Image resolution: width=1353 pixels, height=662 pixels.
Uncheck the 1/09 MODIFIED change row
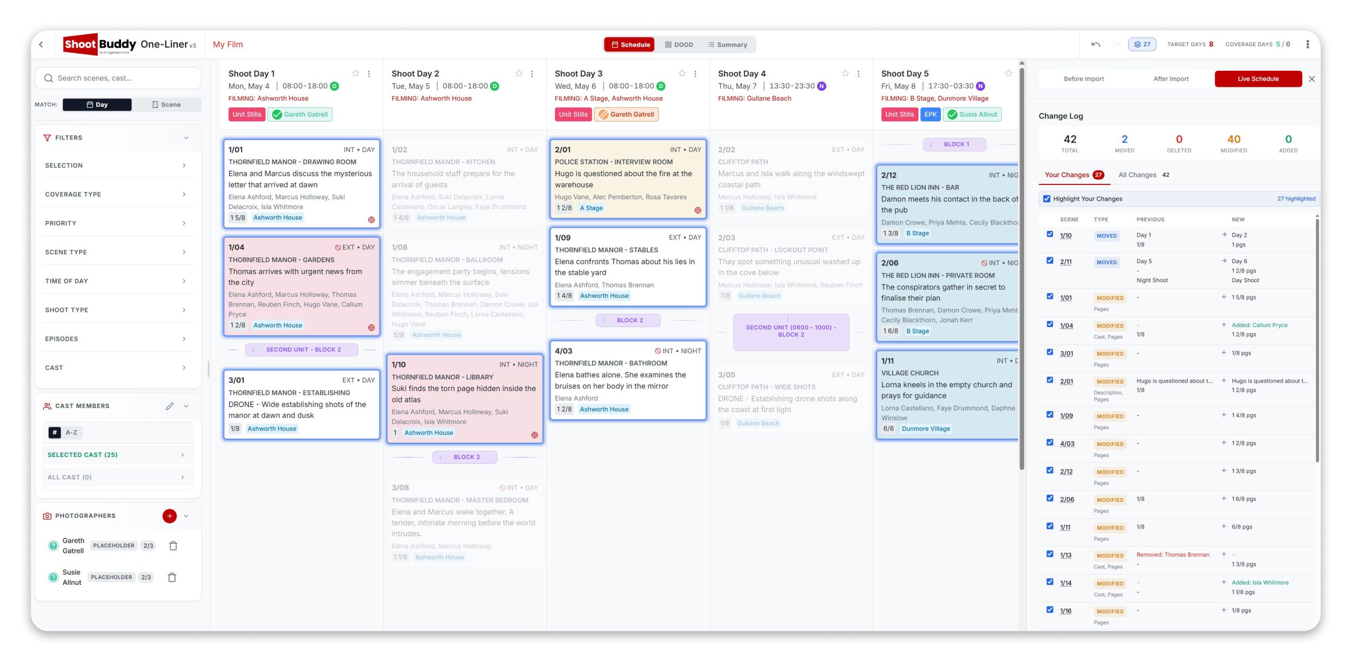(x=1050, y=415)
